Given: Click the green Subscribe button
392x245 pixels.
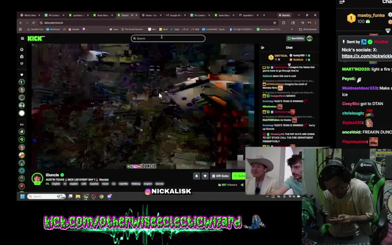Looking at the screenshot, I should pyautogui.click(x=239, y=176).
